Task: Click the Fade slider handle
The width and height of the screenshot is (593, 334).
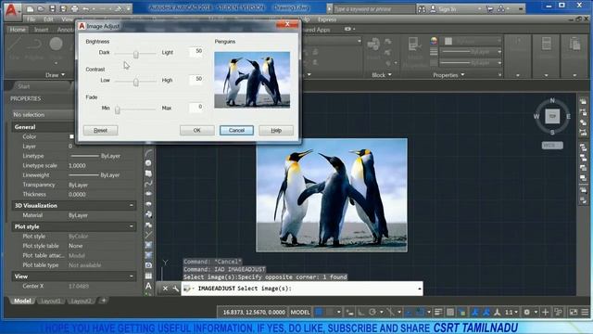Action: (118, 109)
